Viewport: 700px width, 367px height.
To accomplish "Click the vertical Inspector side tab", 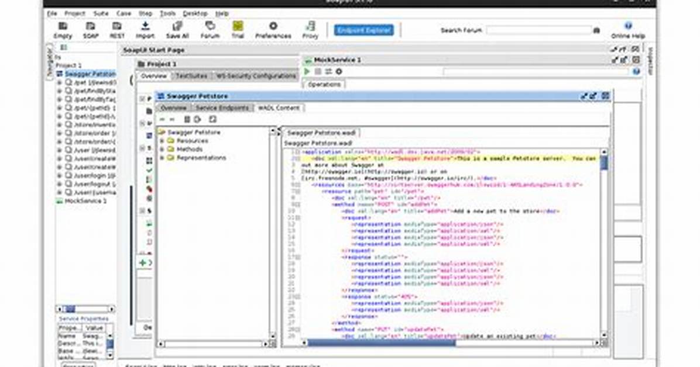I will (650, 62).
